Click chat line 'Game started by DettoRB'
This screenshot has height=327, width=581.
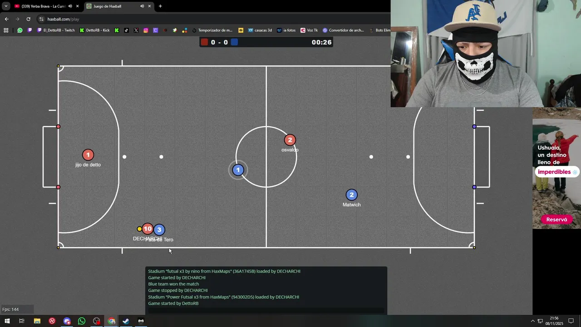point(173,303)
